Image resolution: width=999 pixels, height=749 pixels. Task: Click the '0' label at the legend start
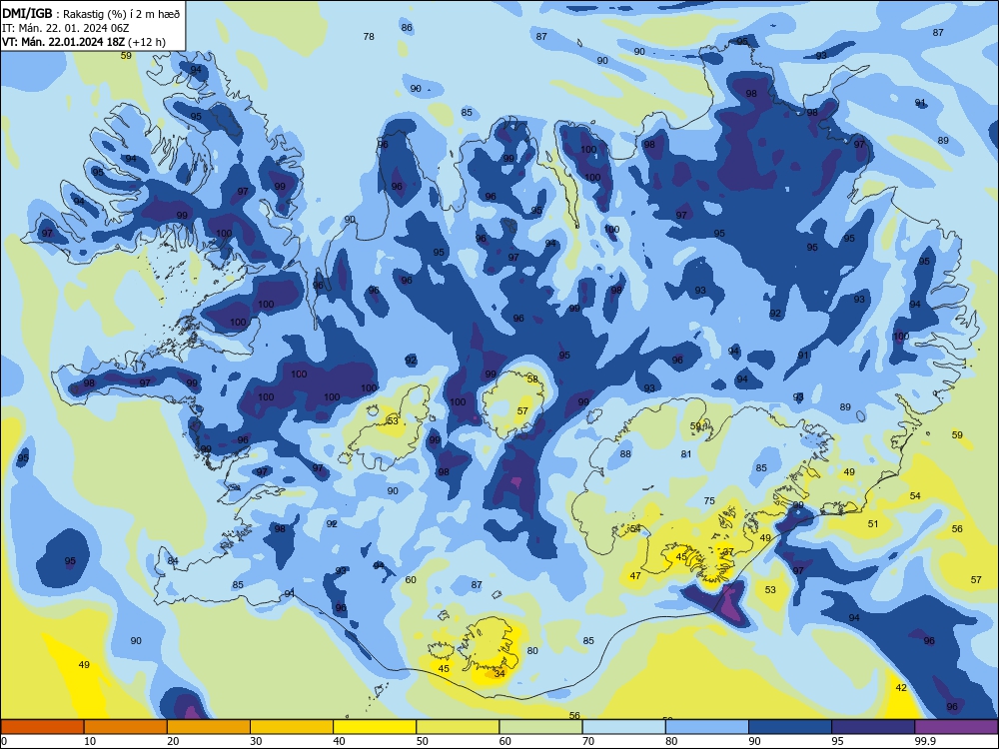pos(4,741)
